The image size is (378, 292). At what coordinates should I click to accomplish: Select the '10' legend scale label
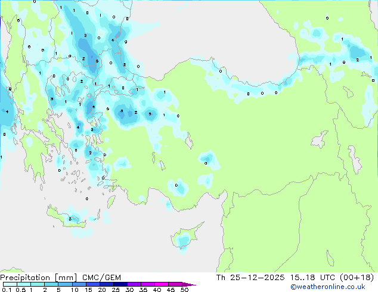(x=75, y=290)
